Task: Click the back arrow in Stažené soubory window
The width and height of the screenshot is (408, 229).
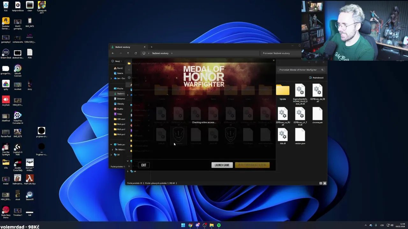Action: coord(113,53)
